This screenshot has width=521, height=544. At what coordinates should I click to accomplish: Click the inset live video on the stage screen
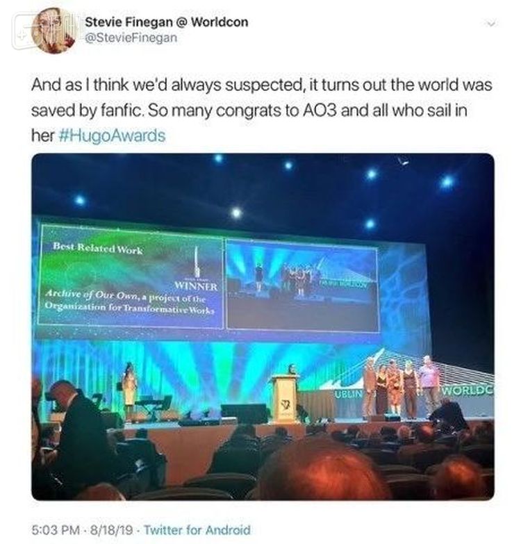pyautogui.click(x=301, y=285)
